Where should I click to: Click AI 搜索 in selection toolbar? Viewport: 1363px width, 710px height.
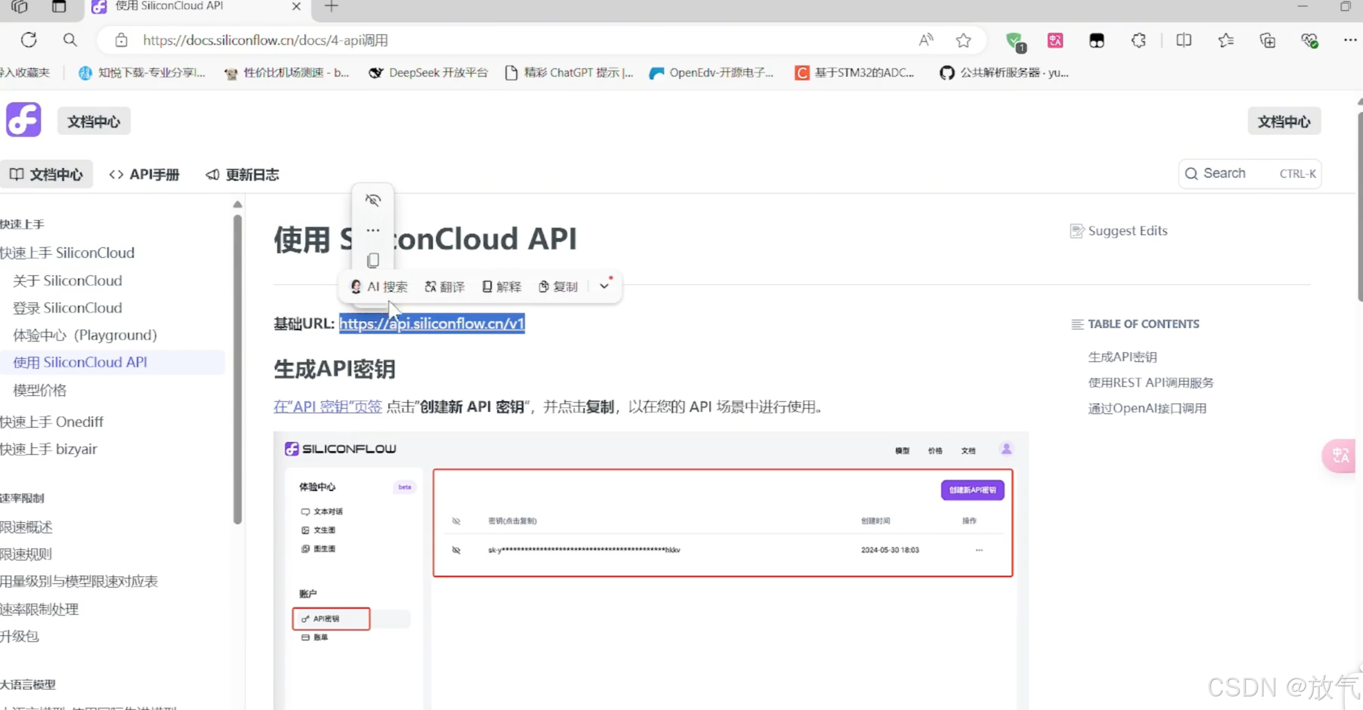click(x=379, y=286)
